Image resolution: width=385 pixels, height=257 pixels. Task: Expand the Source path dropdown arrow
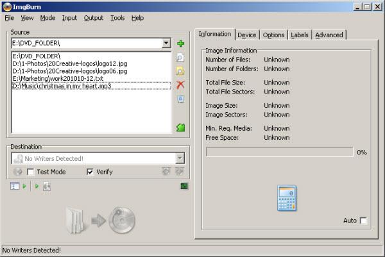point(166,43)
